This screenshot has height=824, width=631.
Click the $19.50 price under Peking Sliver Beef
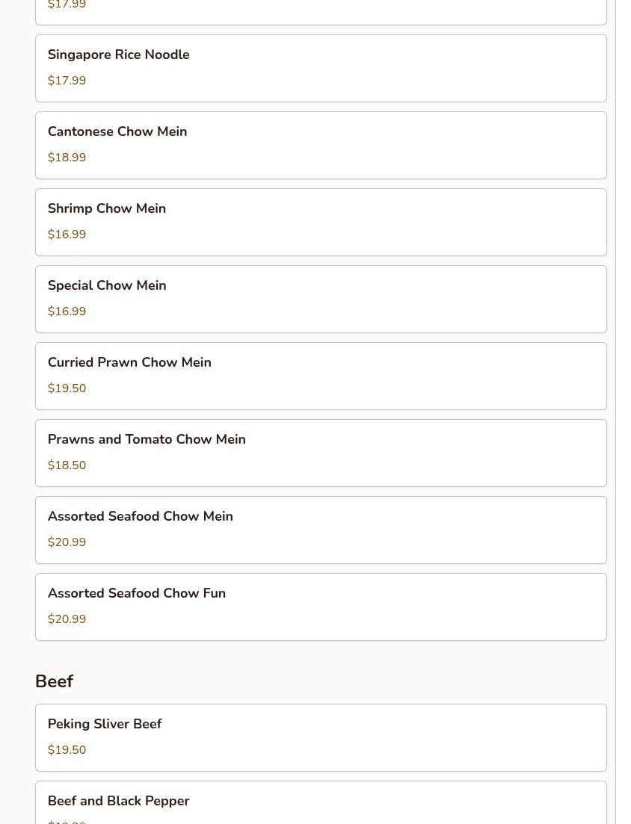coord(67,750)
